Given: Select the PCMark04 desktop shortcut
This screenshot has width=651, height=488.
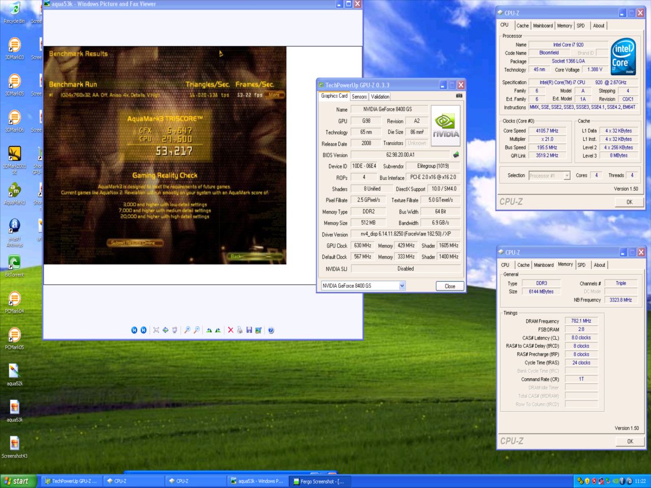Looking at the screenshot, I should coord(15,302).
